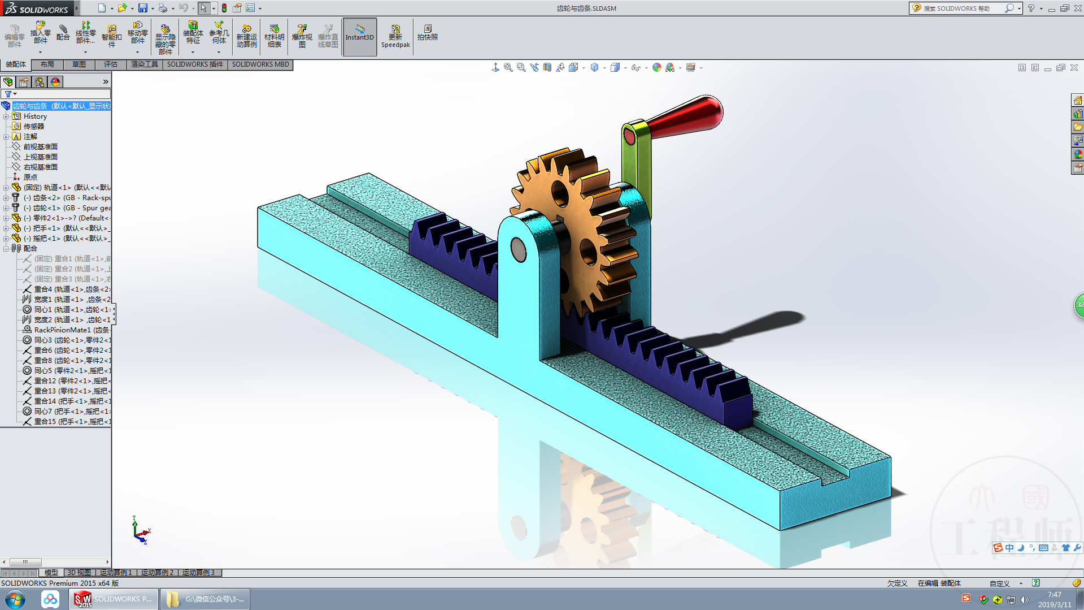This screenshot has width=1084, height=610.
Task: Click the Smart Fasteners (智能扣件) tool
Action: click(112, 36)
